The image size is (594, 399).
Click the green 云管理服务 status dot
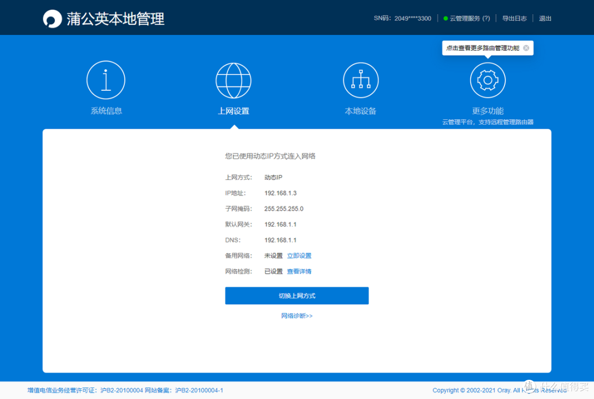click(446, 18)
